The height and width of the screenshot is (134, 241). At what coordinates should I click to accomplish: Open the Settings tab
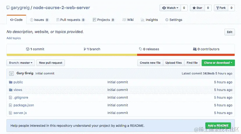coord(173,20)
